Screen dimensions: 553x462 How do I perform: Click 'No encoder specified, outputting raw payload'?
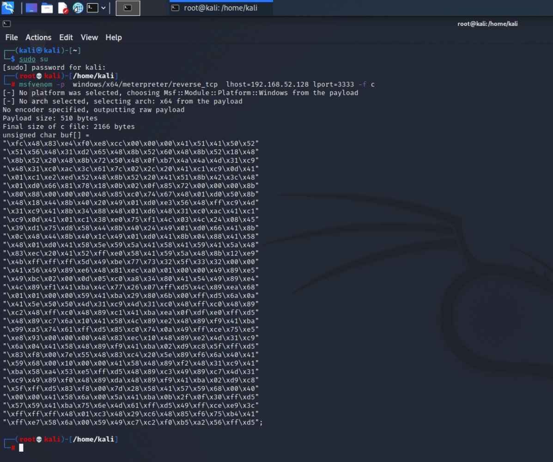[93, 109]
